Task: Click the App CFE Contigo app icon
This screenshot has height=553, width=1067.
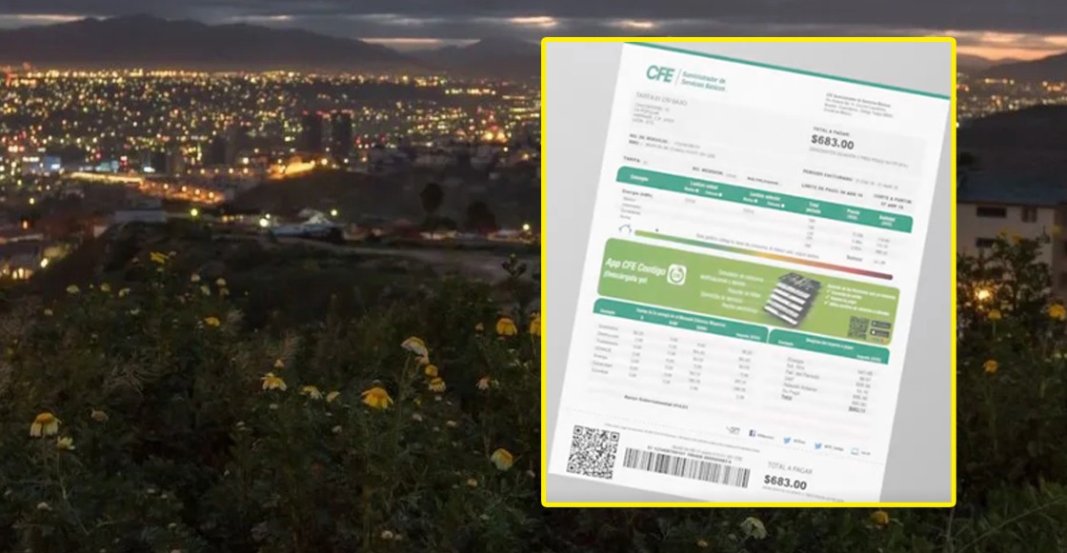Action: [677, 274]
